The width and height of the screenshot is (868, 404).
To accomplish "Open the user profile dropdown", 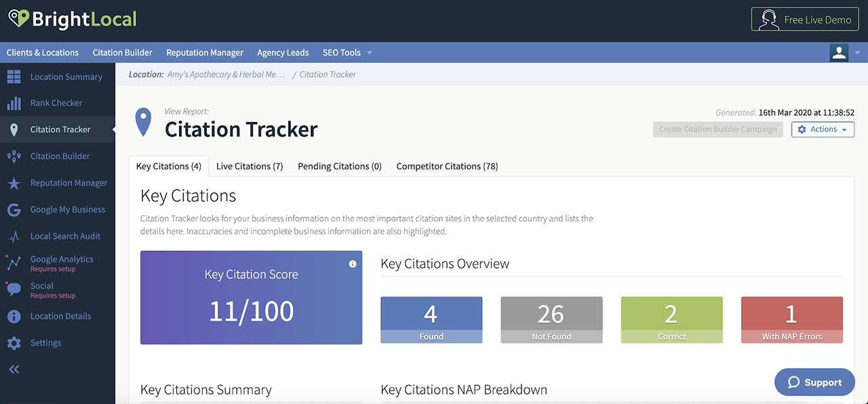I will coord(845,53).
